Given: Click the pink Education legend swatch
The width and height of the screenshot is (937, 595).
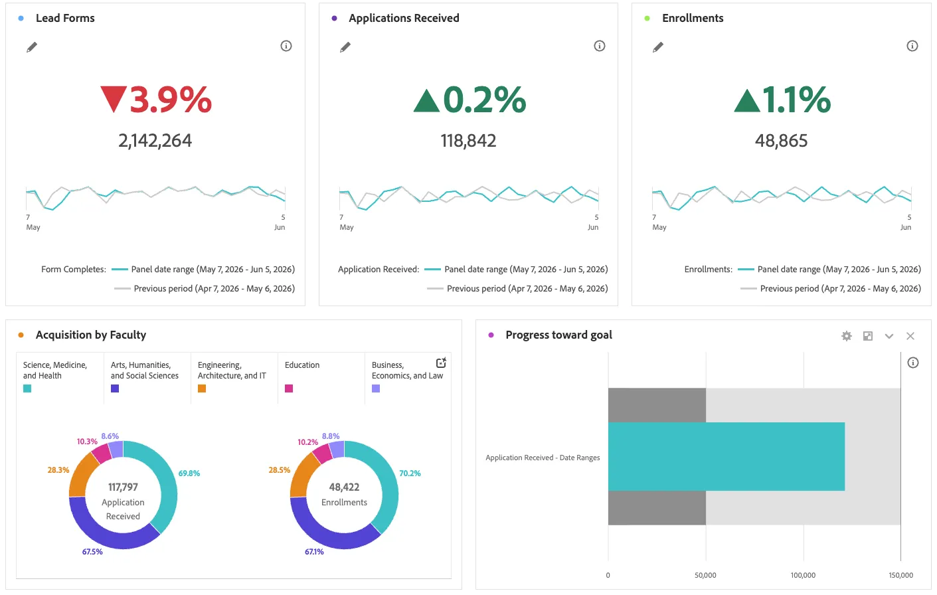Looking at the screenshot, I should (289, 388).
